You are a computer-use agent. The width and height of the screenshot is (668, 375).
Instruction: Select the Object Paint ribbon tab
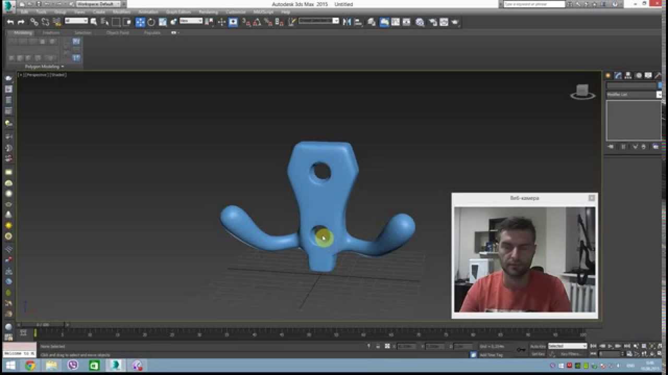[x=117, y=32]
